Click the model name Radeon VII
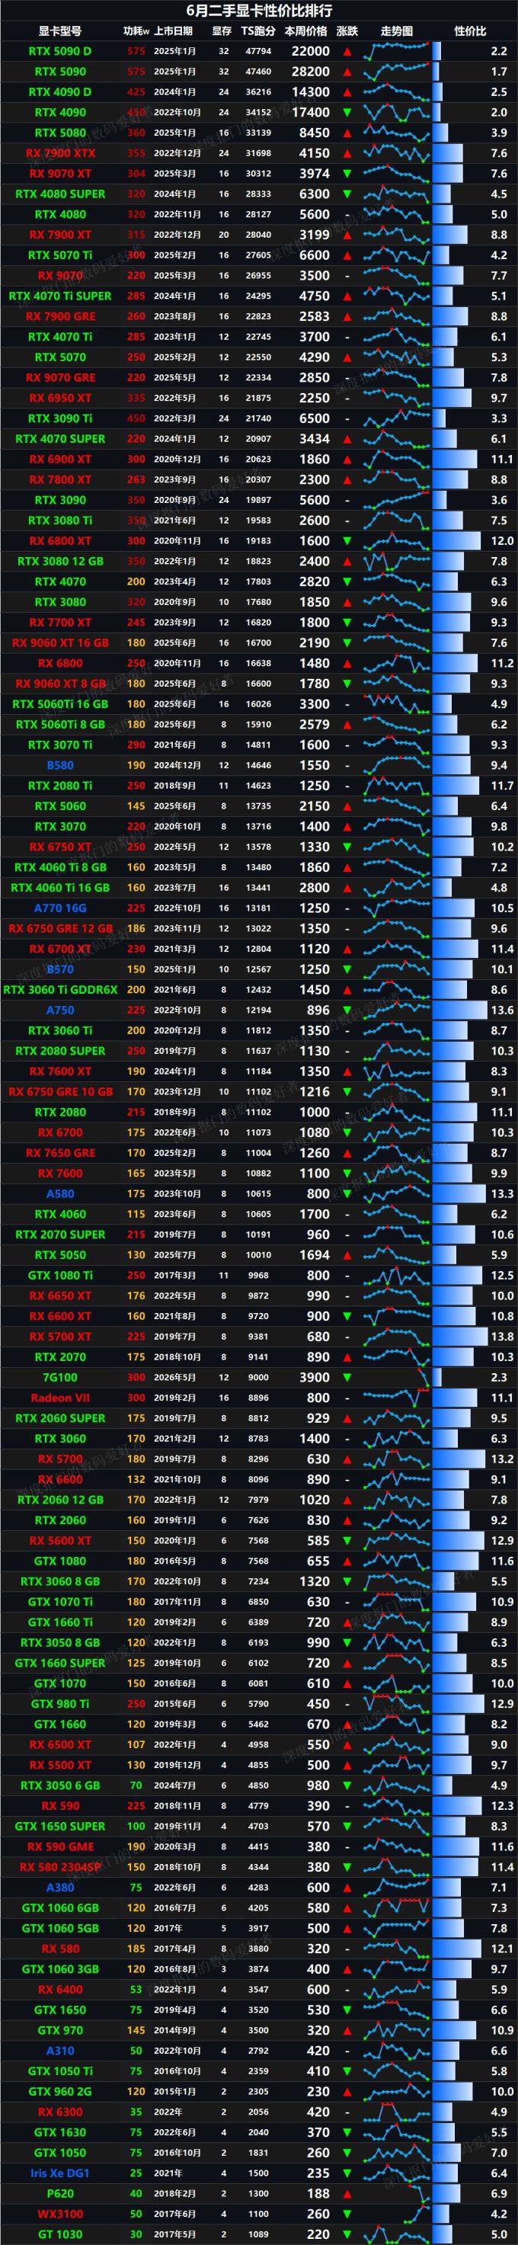This screenshot has width=518, height=2245. 60,1398
